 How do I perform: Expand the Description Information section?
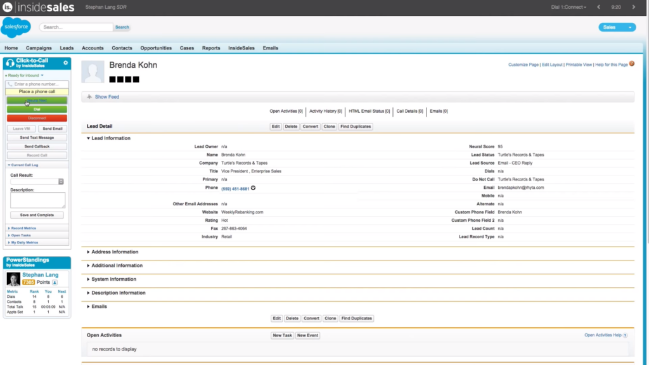[116, 293]
